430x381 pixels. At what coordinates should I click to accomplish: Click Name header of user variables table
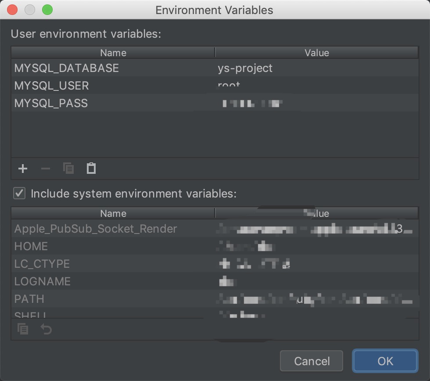(113, 53)
